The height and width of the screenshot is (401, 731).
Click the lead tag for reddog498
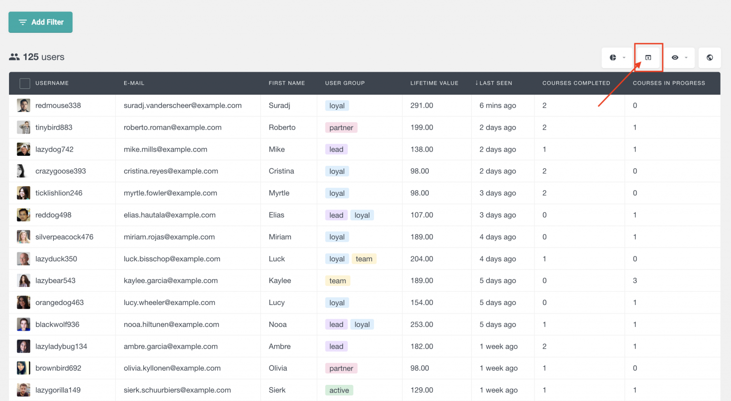336,215
